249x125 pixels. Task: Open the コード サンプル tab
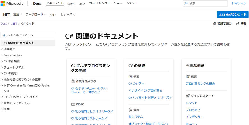100,3
